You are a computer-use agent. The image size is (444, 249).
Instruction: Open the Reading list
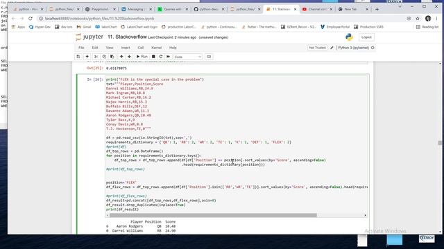point(427,27)
